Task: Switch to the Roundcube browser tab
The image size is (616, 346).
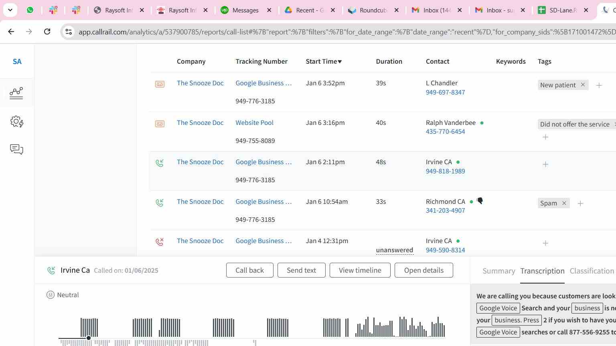Action: [x=373, y=10]
